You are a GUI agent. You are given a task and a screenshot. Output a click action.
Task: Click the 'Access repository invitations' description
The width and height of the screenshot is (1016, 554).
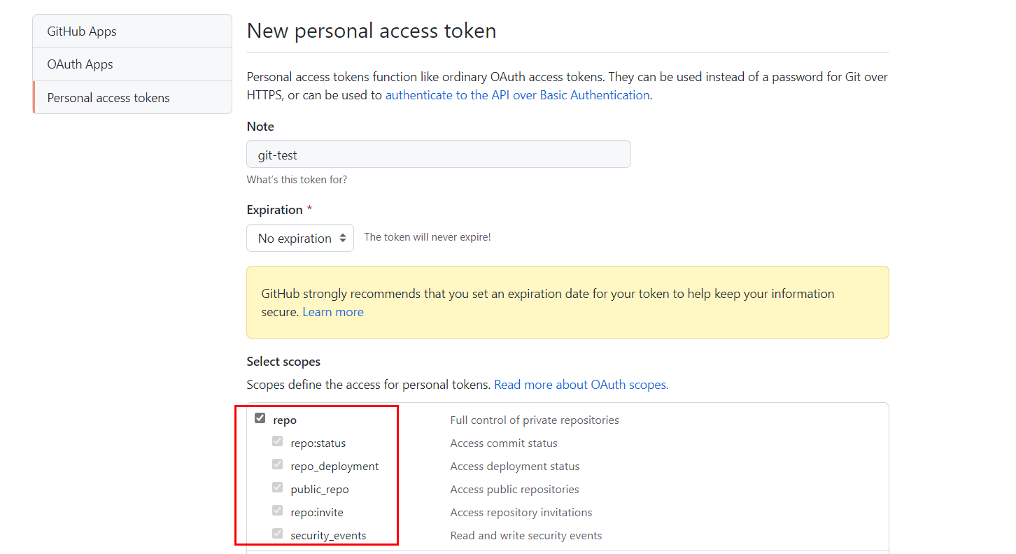pos(521,513)
